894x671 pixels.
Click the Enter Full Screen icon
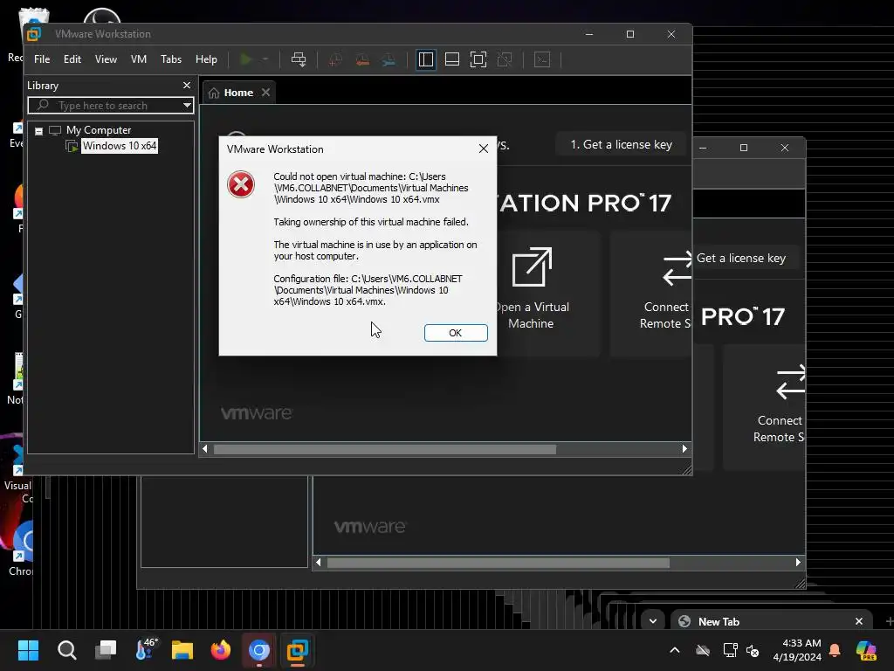point(478,59)
